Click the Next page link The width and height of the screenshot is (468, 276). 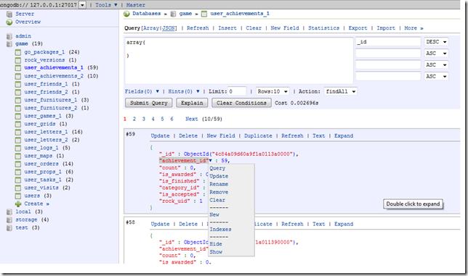point(192,119)
